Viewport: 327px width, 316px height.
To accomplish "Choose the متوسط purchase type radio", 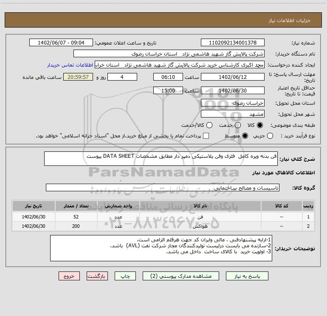I will pos(245,136).
